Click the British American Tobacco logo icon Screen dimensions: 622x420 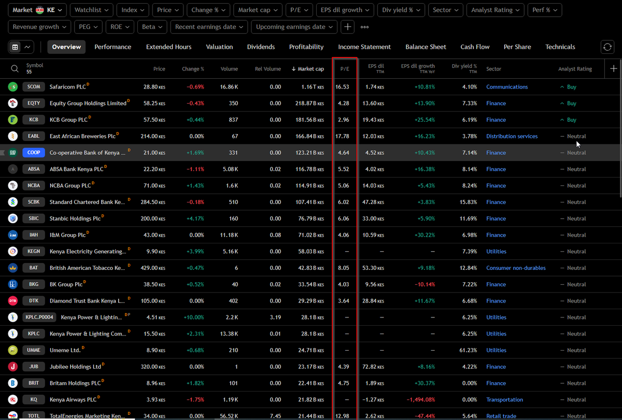coord(13,268)
